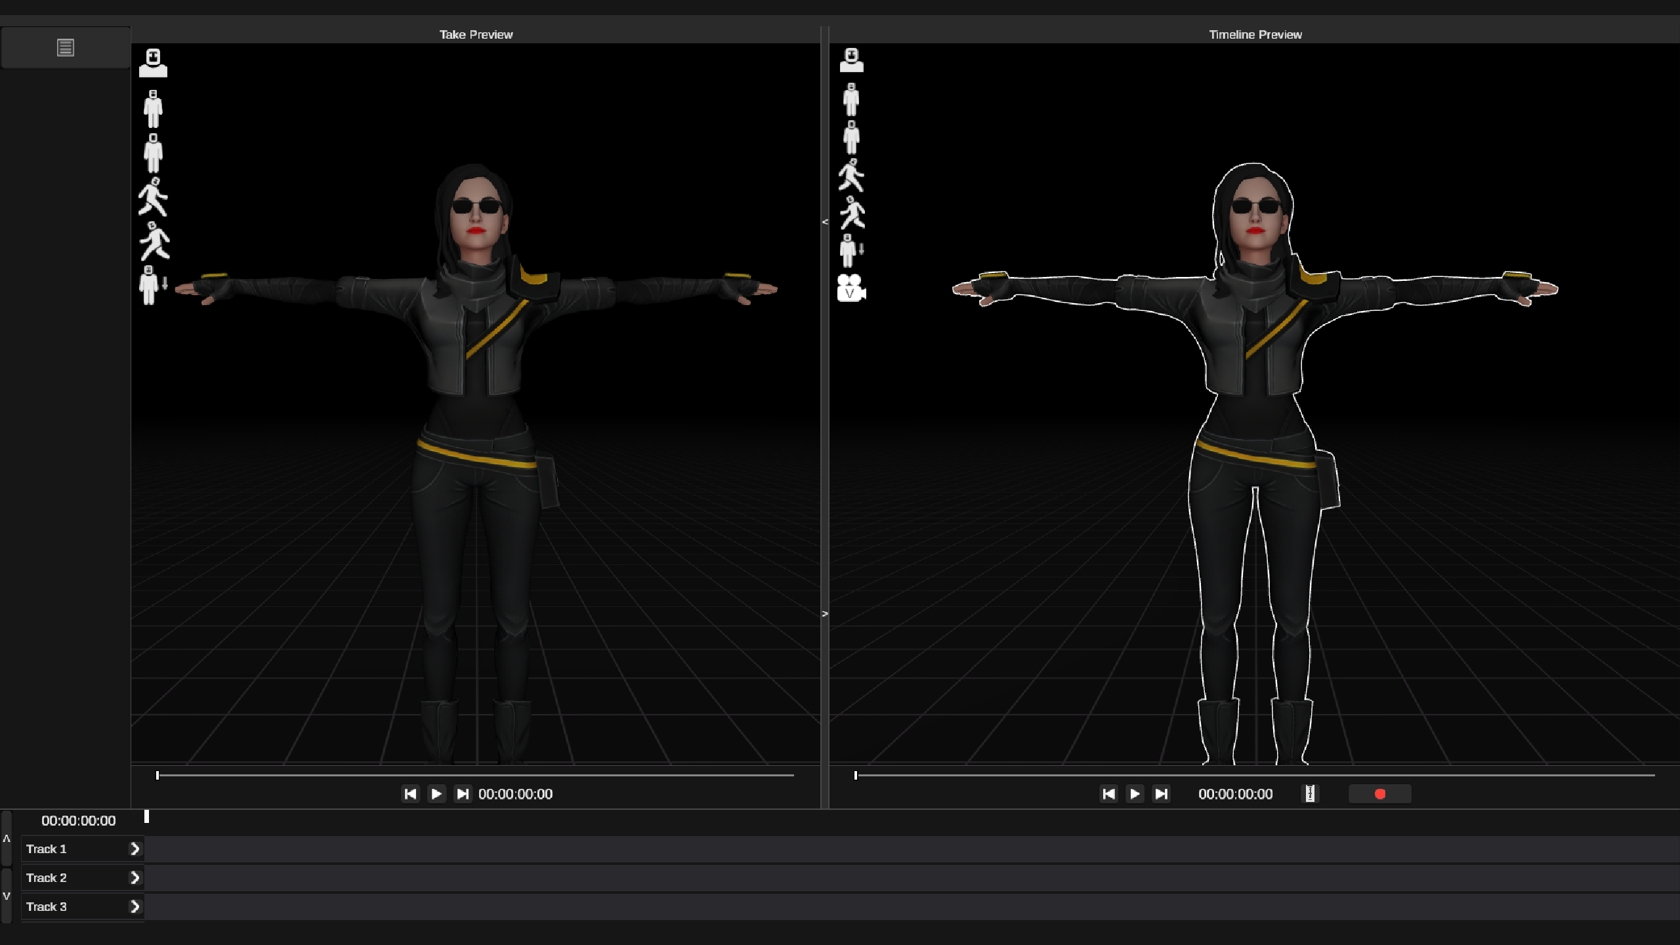
Task: Expand Track 2 with its chevron
Action: click(135, 878)
